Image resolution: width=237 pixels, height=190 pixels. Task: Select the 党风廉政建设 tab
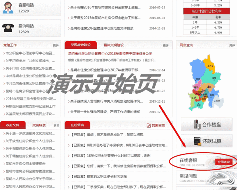81,45
